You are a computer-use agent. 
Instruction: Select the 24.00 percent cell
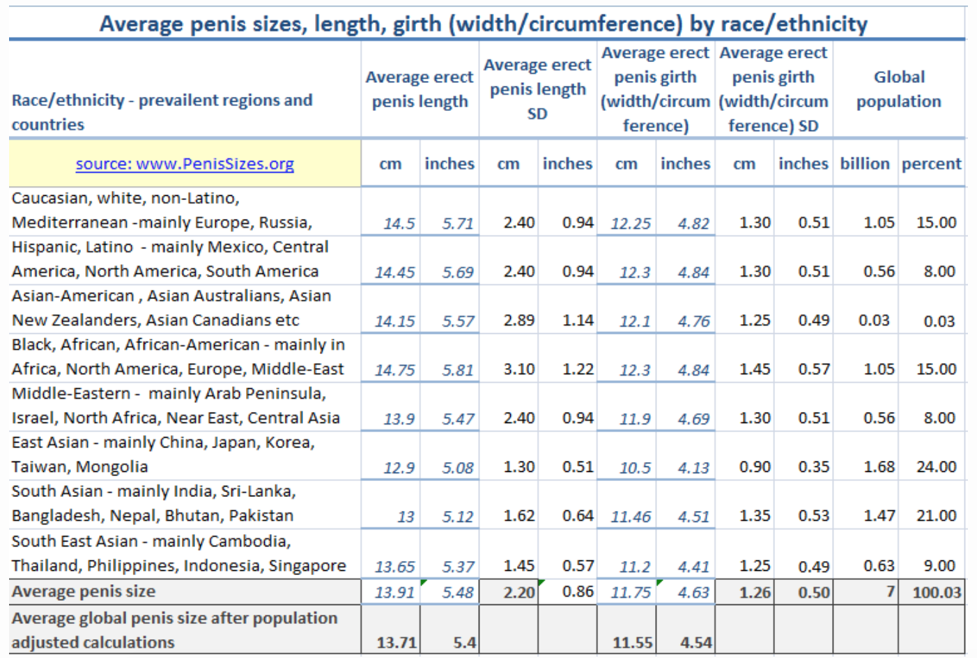pyautogui.click(x=937, y=467)
